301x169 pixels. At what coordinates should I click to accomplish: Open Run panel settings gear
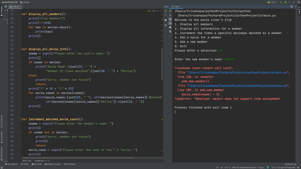click(x=292, y=6)
